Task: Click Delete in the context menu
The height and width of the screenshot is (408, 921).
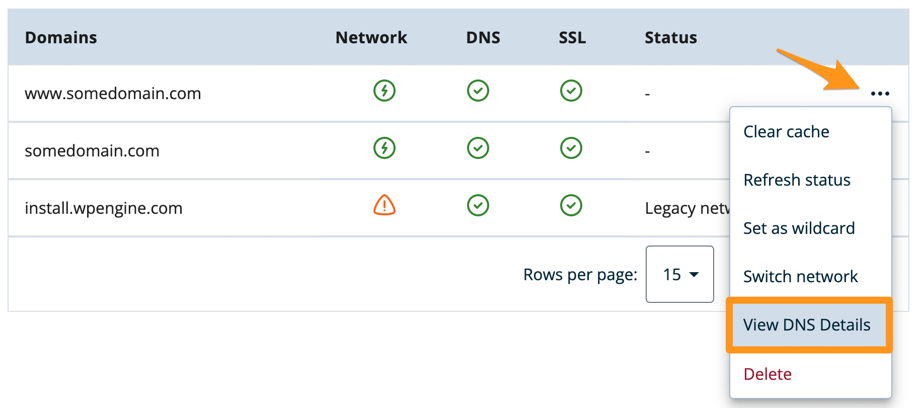Action: tap(767, 374)
